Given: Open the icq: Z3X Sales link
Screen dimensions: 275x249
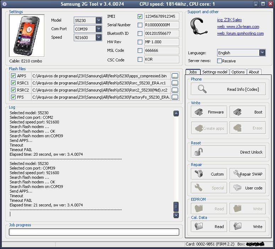Looking at the screenshot, I should [x=229, y=20].
